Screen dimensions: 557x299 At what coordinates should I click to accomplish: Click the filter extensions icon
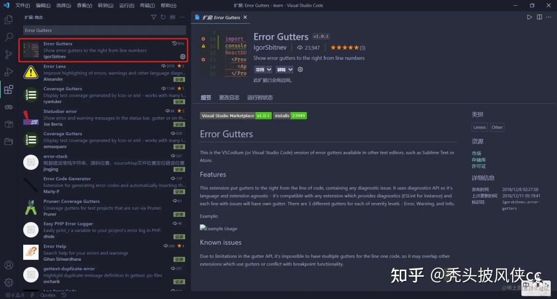point(154,17)
